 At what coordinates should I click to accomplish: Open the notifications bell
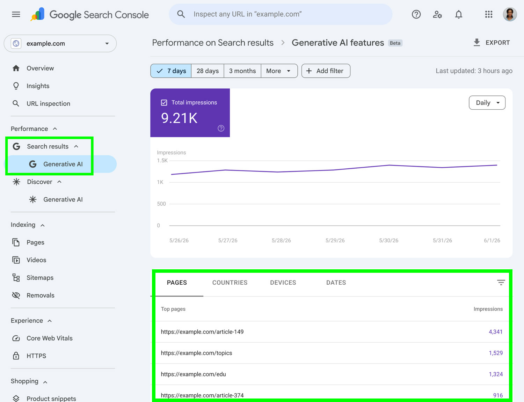(x=459, y=14)
